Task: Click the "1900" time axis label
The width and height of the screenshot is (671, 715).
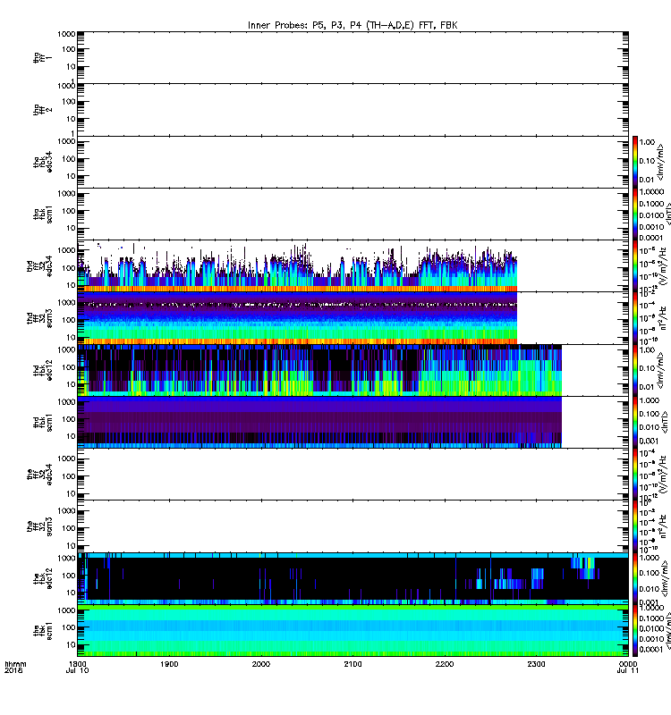Action: (169, 664)
